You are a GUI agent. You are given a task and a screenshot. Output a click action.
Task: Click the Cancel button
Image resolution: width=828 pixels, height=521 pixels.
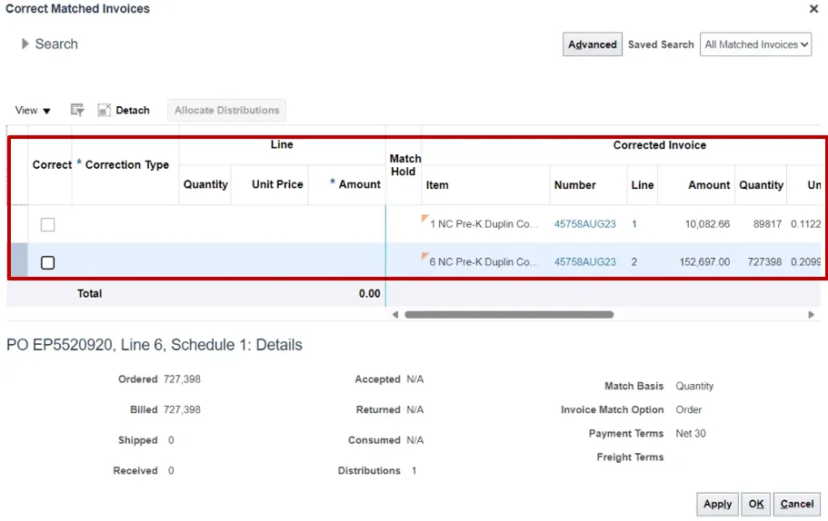pos(797,504)
